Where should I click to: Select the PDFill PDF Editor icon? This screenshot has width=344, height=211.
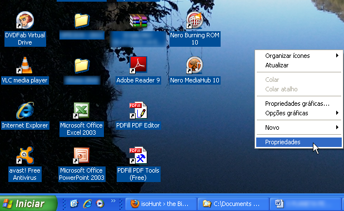[x=138, y=110]
